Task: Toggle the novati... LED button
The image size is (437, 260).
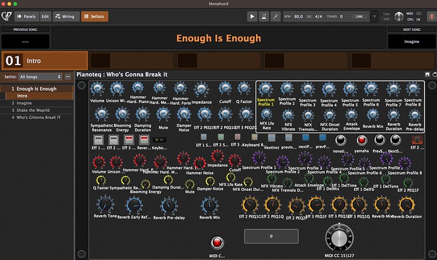Action: 340,140
